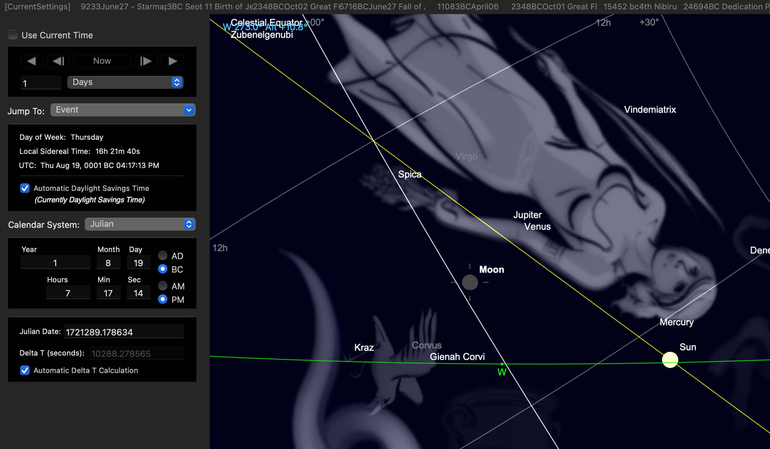
Task: Click the Sec input field
Action: pyautogui.click(x=139, y=293)
